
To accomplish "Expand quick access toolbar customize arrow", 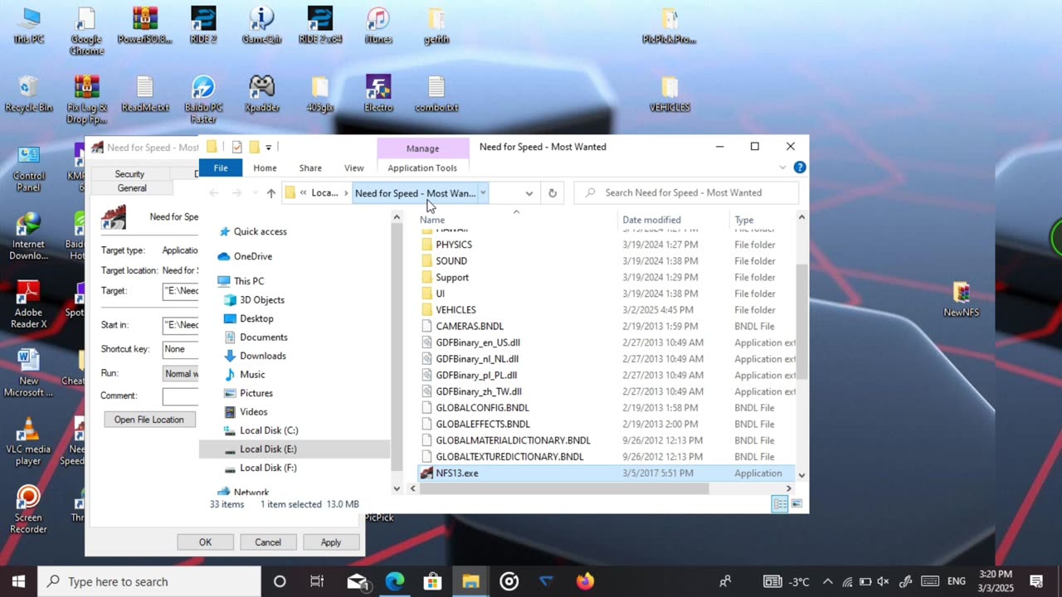I will click(268, 148).
